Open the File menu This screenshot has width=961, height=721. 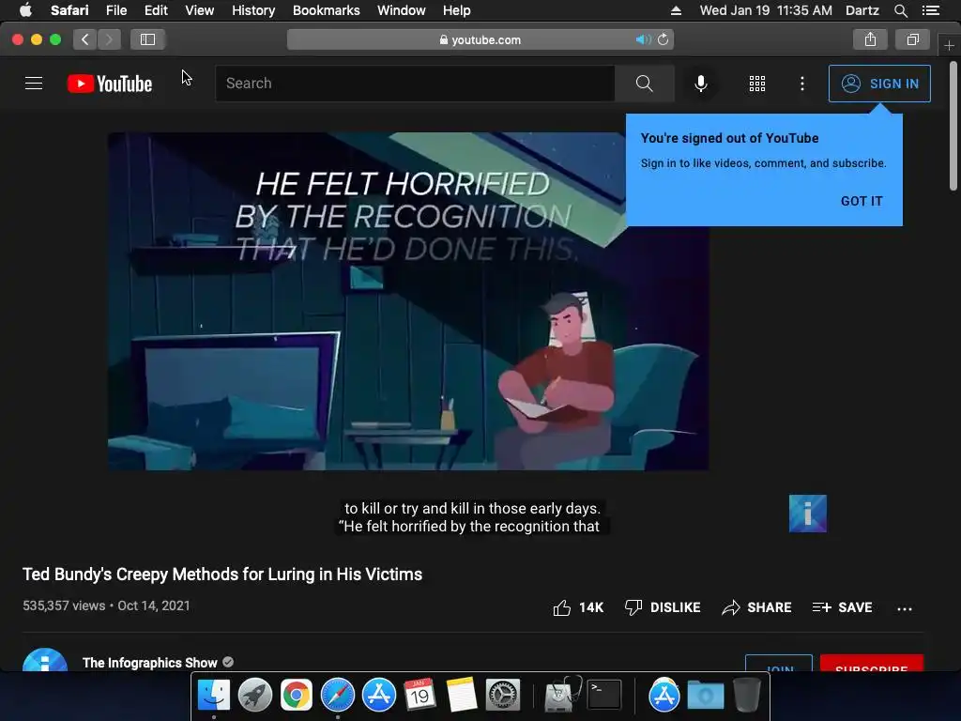click(x=115, y=10)
